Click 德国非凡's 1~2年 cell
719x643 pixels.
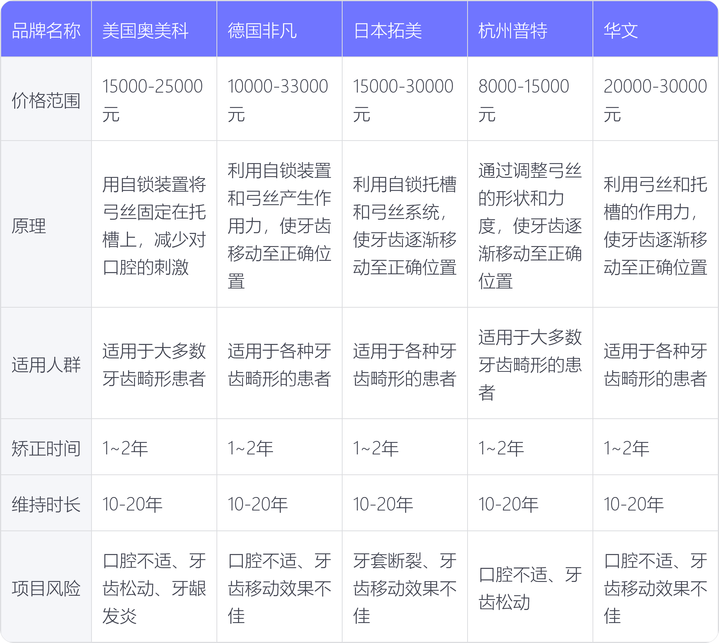tap(280, 447)
